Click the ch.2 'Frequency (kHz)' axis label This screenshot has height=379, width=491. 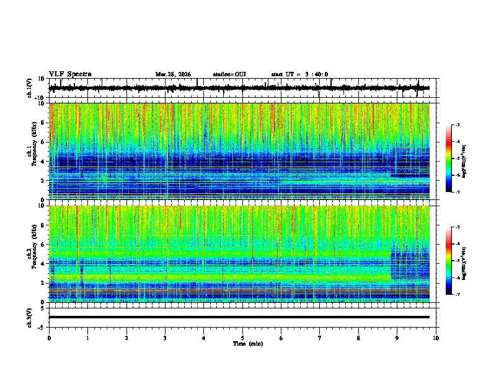coord(34,246)
